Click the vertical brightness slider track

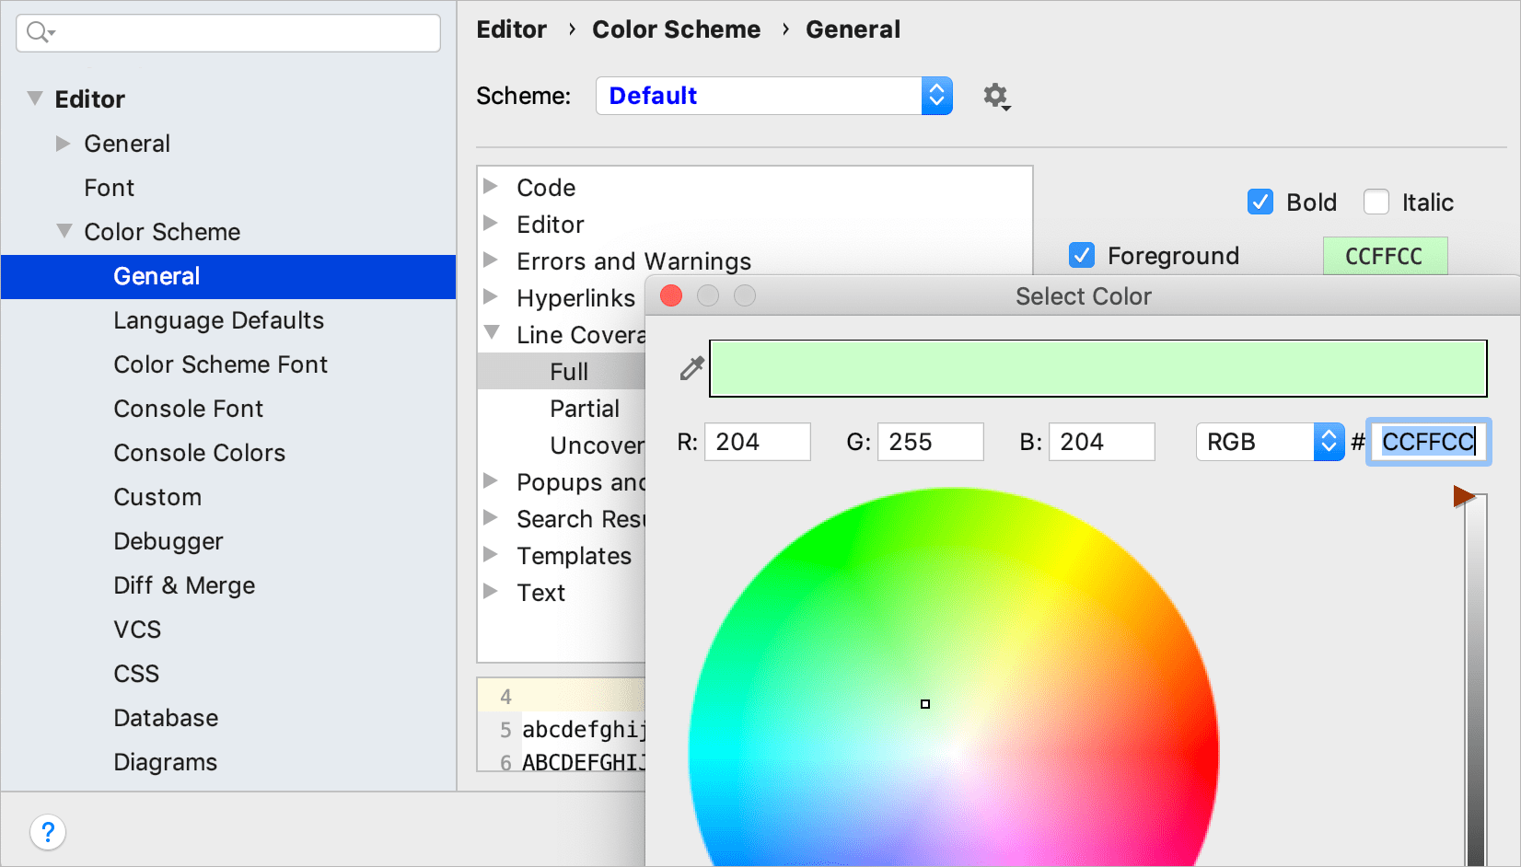point(1476,681)
